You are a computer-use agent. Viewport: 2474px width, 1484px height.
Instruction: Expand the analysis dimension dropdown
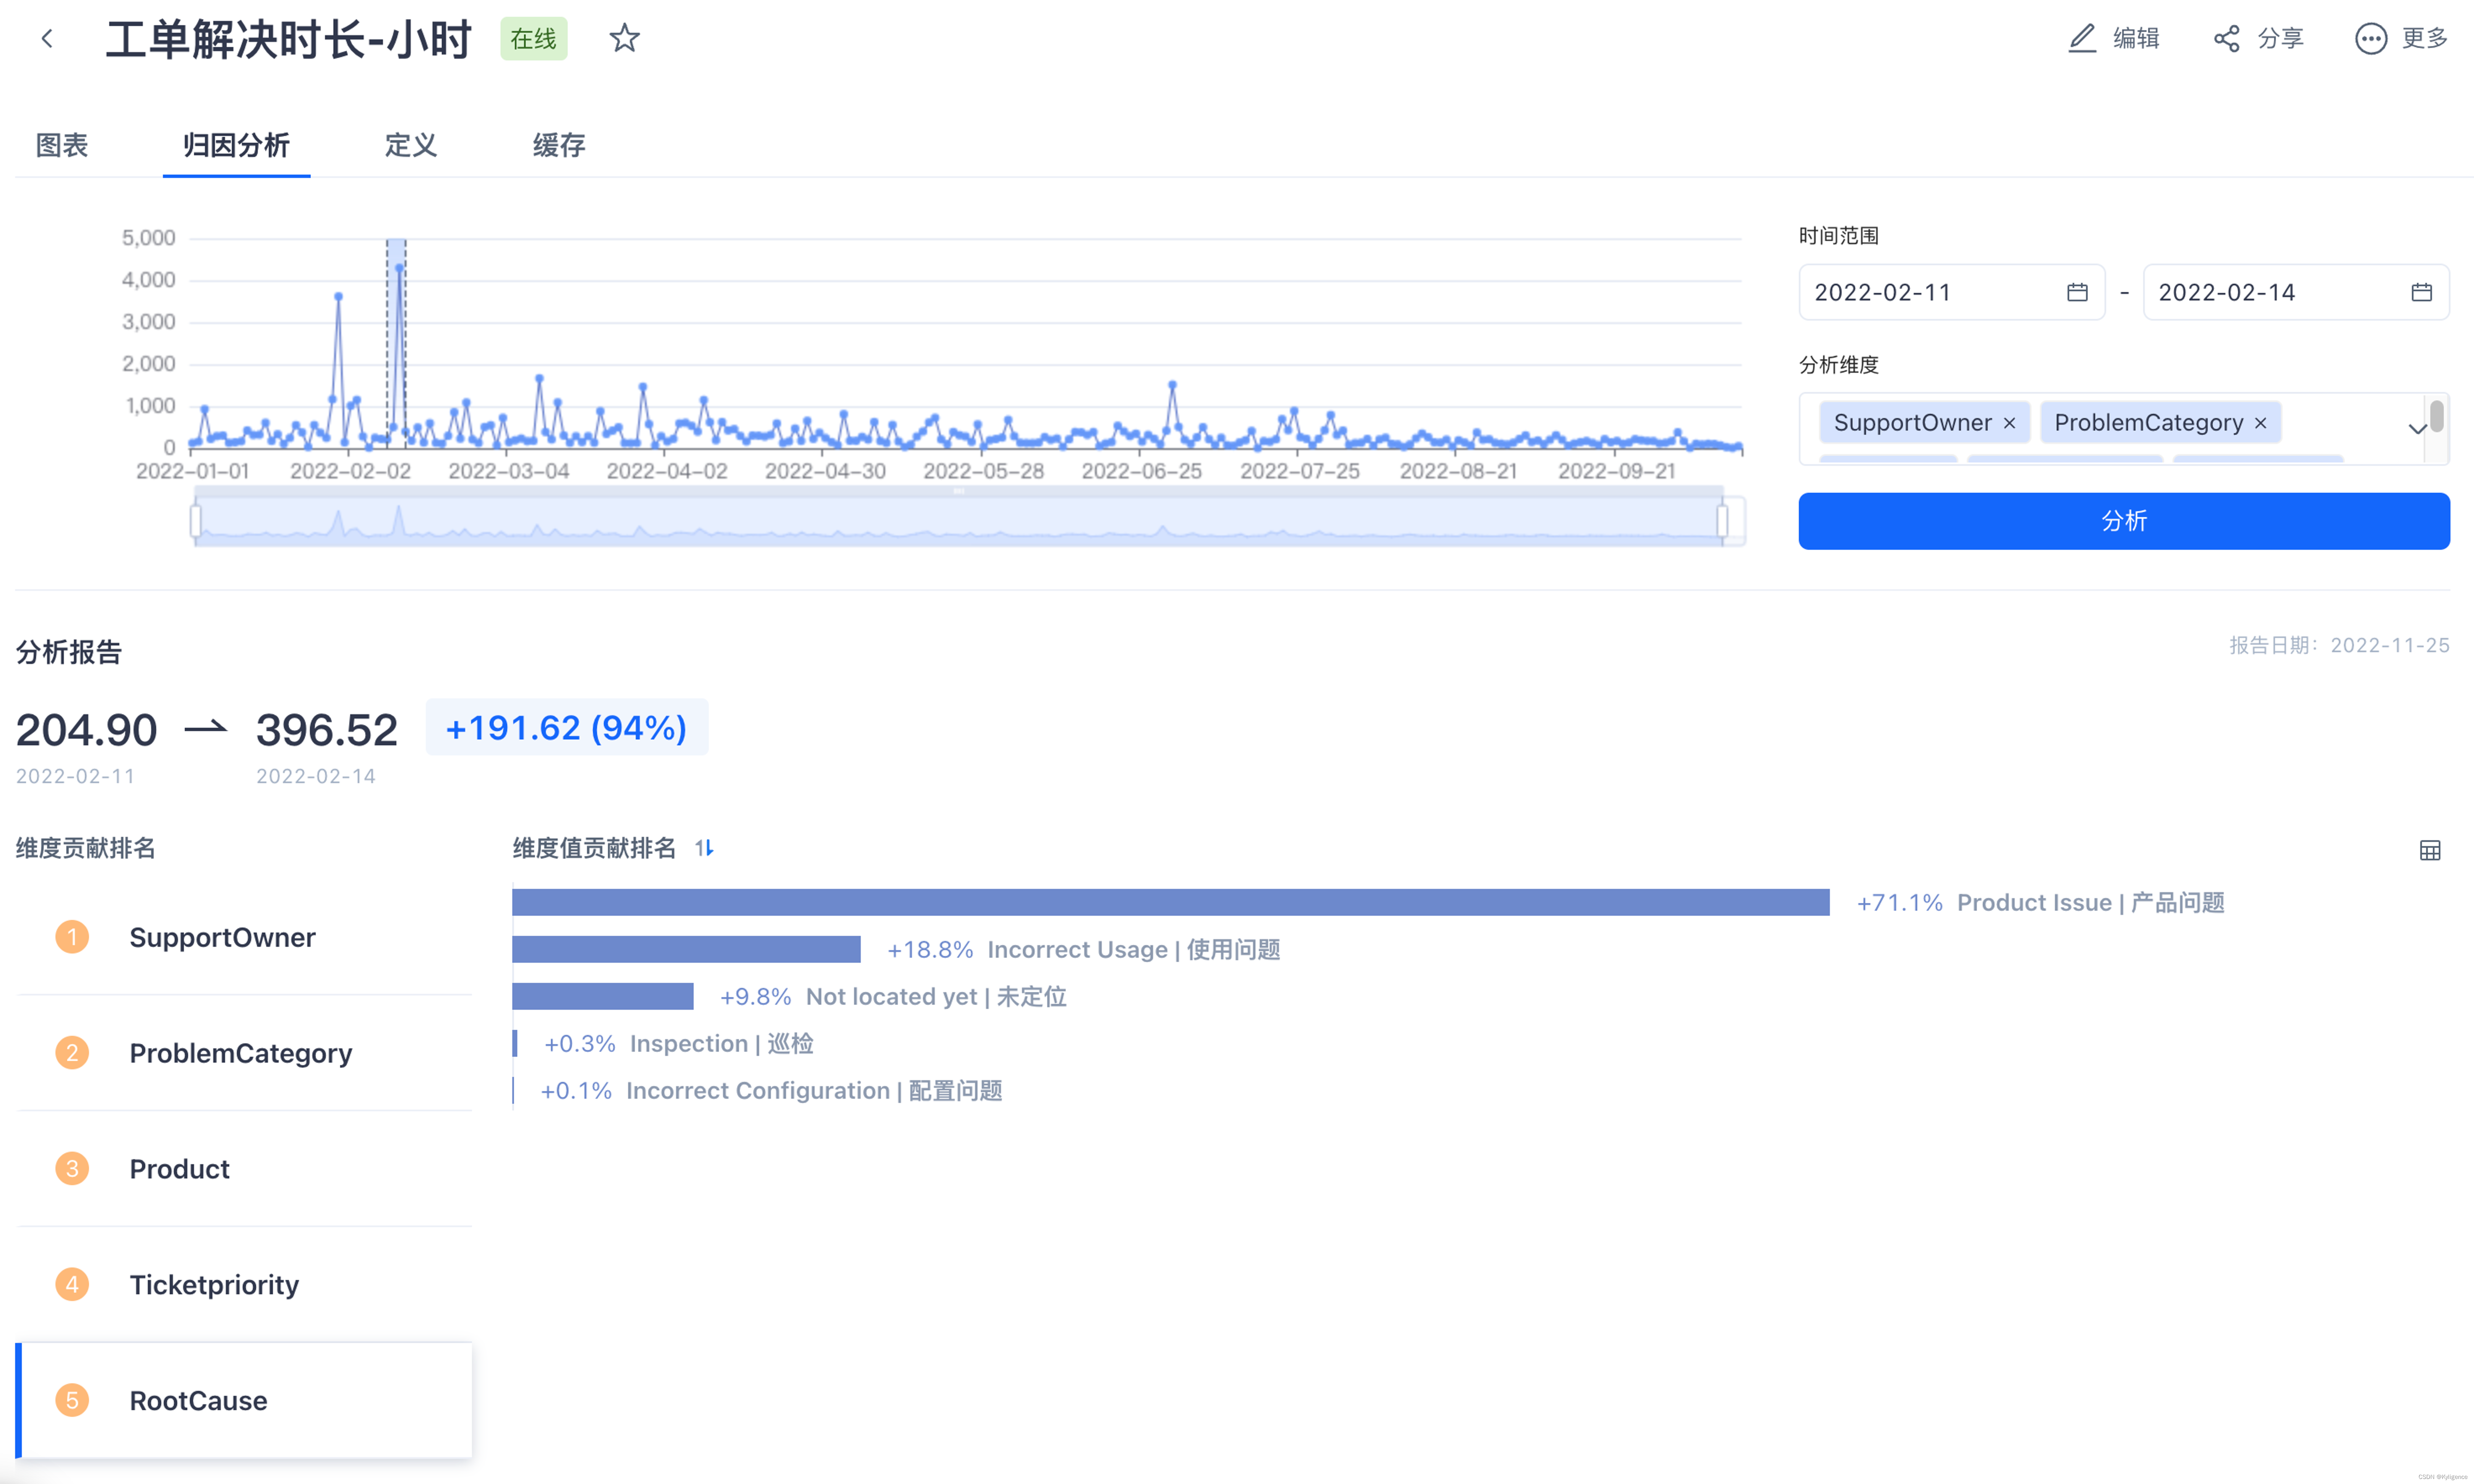point(2416,429)
